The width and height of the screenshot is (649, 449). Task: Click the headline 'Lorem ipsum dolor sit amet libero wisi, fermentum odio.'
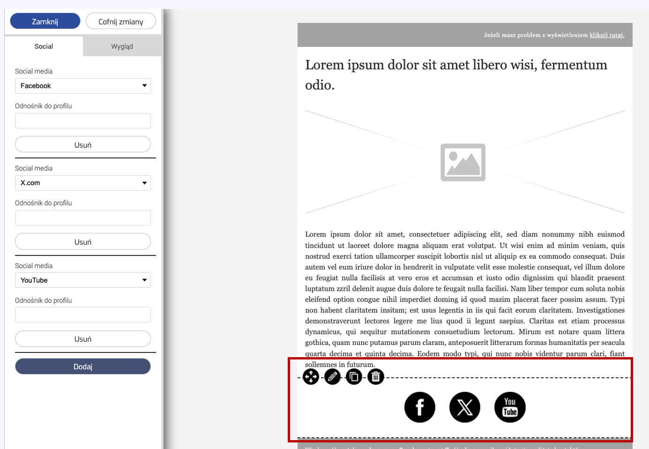456,75
